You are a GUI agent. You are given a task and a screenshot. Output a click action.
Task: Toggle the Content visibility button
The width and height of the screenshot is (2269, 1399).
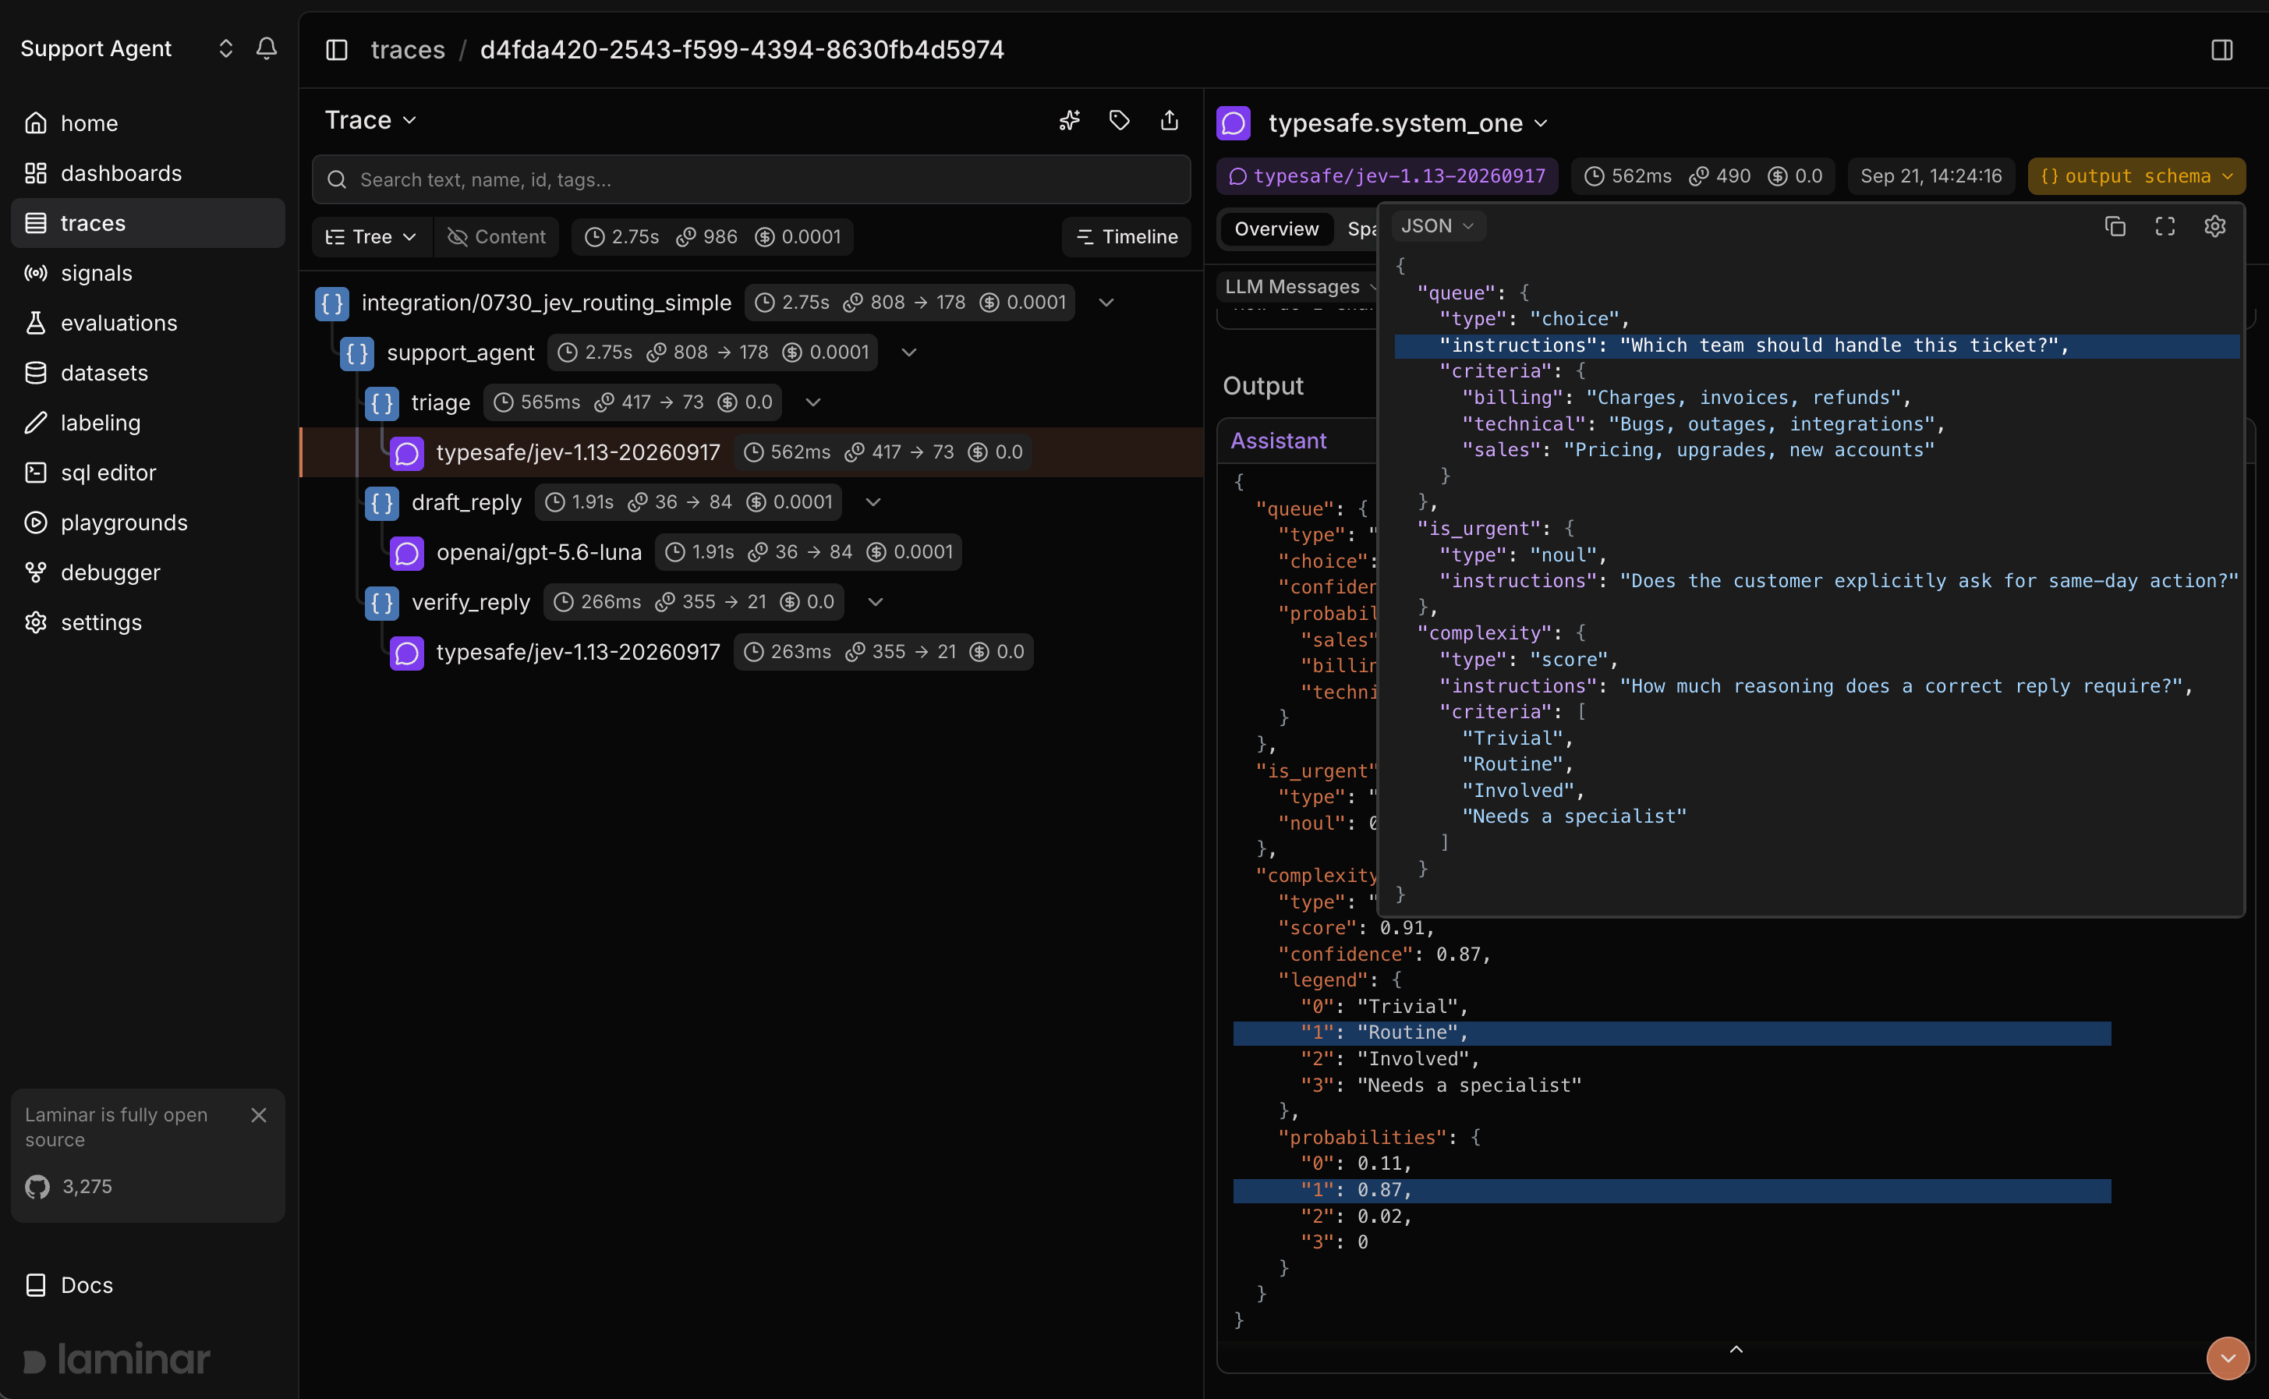(x=497, y=237)
